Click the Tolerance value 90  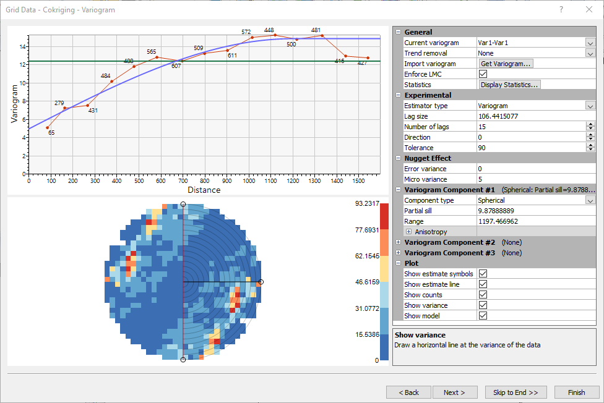482,148
